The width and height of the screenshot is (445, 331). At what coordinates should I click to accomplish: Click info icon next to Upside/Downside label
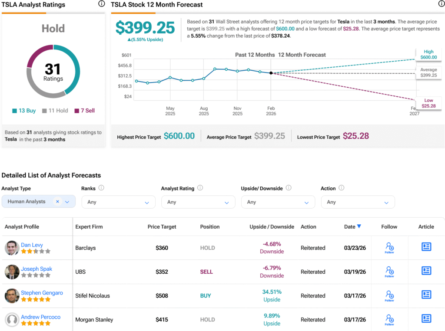289,188
